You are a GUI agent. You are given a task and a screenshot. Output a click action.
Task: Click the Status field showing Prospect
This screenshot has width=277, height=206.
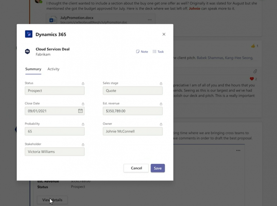[54, 91]
